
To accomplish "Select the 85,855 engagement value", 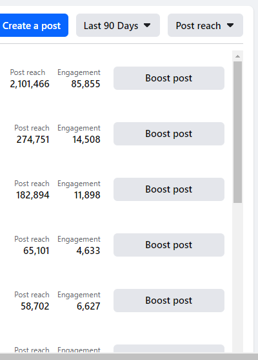I will (86, 84).
